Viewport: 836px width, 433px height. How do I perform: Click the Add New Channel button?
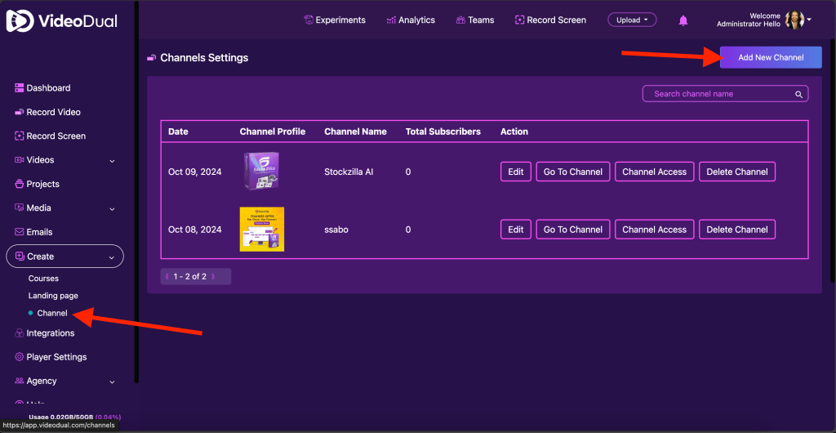tap(771, 57)
